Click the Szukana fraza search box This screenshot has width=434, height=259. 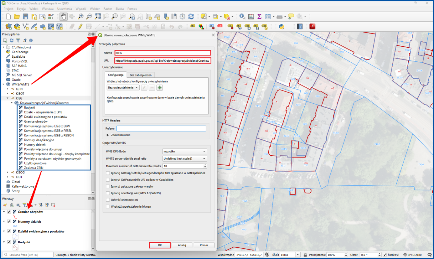[x=28, y=255]
